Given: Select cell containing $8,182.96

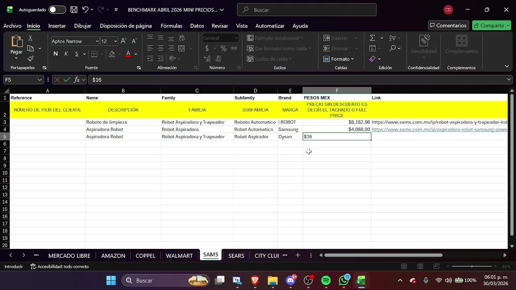Looking at the screenshot, I should (337, 122).
